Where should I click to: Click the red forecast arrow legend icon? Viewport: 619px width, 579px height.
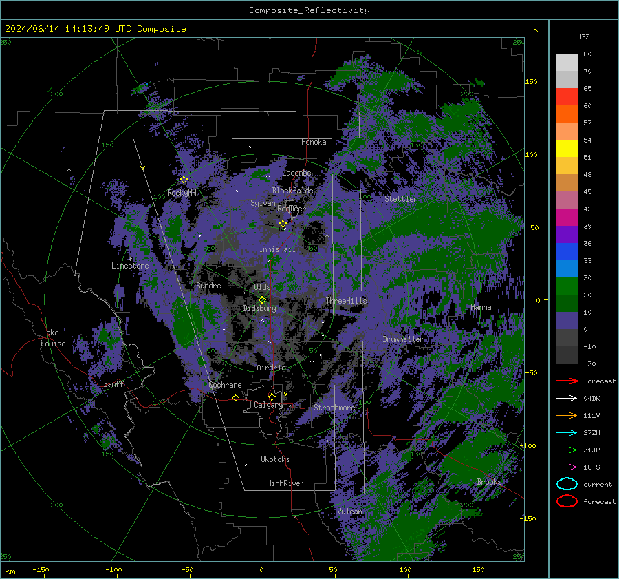coord(567,381)
